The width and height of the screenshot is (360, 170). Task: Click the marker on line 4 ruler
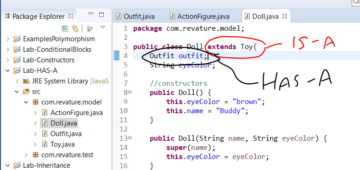(x=117, y=56)
